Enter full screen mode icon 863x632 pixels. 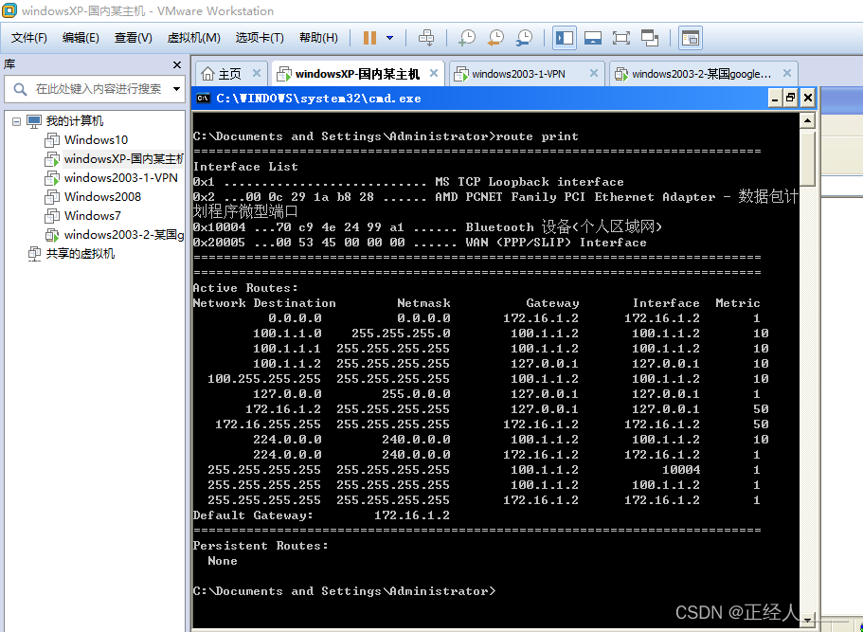tap(620, 38)
